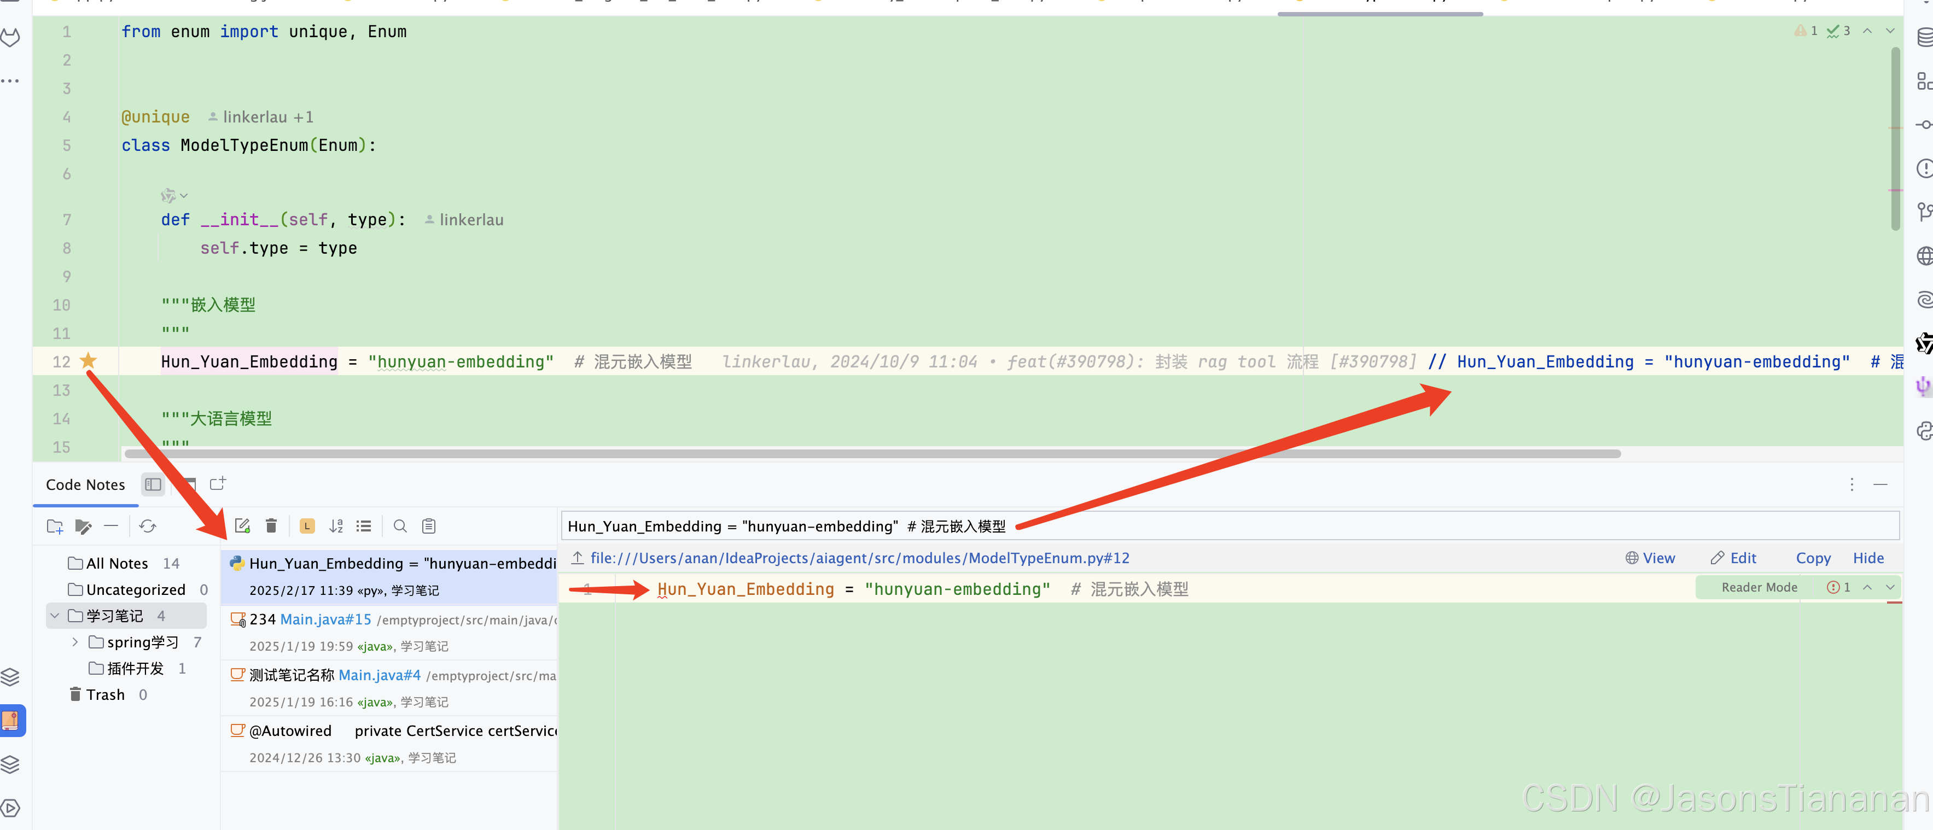This screenshot has width=1933, height=830.
Task: Expand the spring学习 folder
Action: point(75,641)
